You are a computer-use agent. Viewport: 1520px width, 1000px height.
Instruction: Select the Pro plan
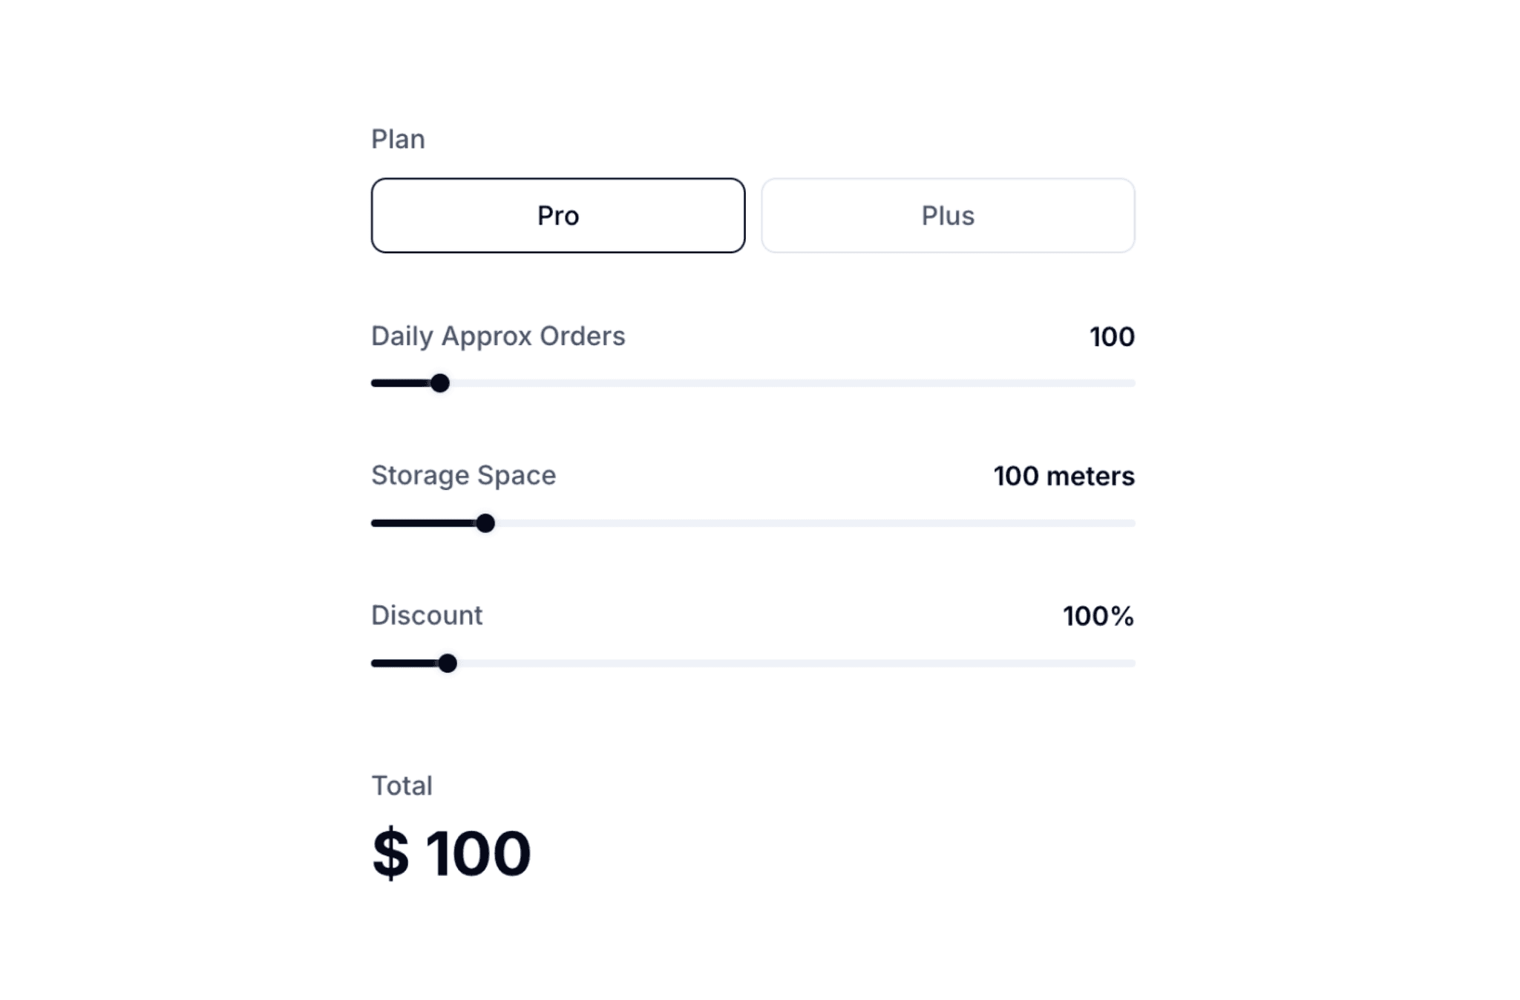pos(558,215)
